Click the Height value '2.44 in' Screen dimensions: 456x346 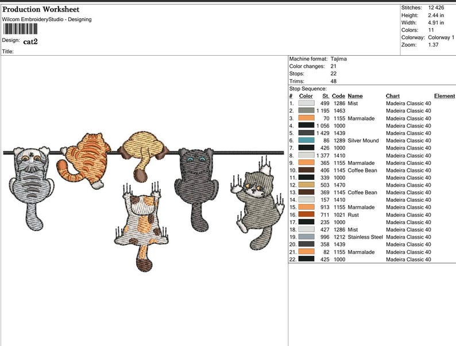coord(436,15)
